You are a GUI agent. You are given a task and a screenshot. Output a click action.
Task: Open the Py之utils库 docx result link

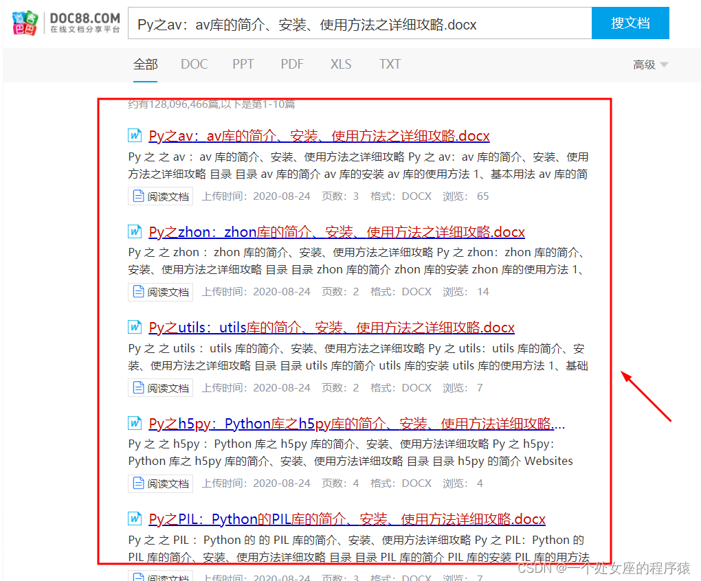click(x=332, y=328)
